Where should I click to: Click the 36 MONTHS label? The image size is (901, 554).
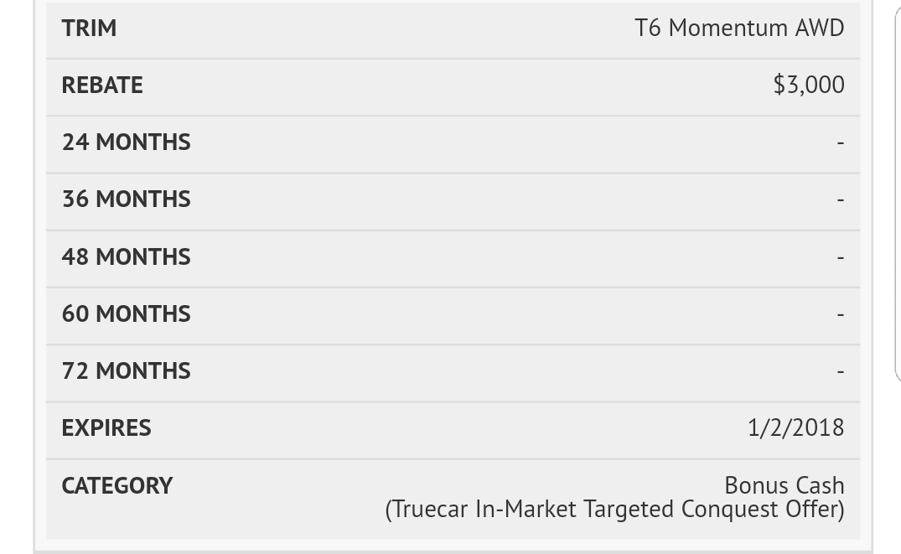126,199
